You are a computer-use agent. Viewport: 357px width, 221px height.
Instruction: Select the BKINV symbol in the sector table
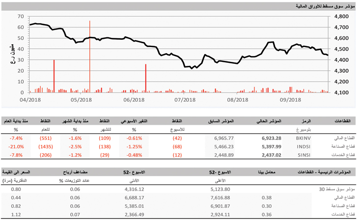(x=304, y=139)
